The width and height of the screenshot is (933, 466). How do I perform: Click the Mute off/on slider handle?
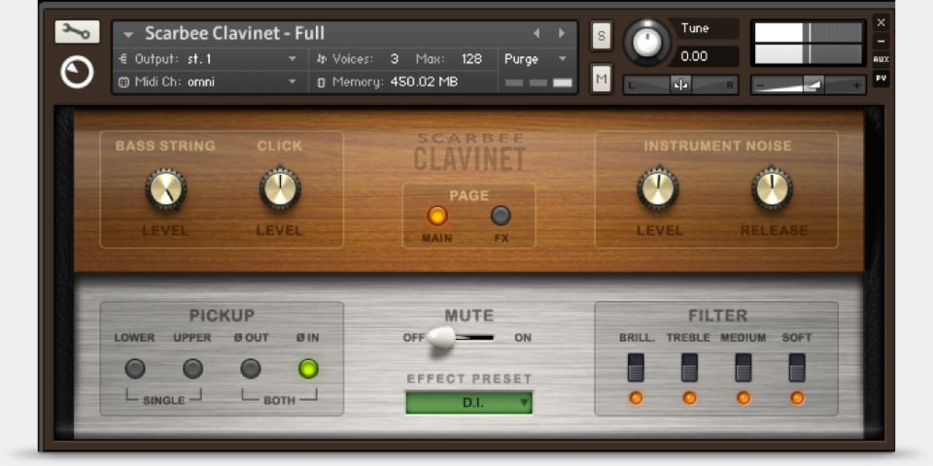tap(441, 338)
